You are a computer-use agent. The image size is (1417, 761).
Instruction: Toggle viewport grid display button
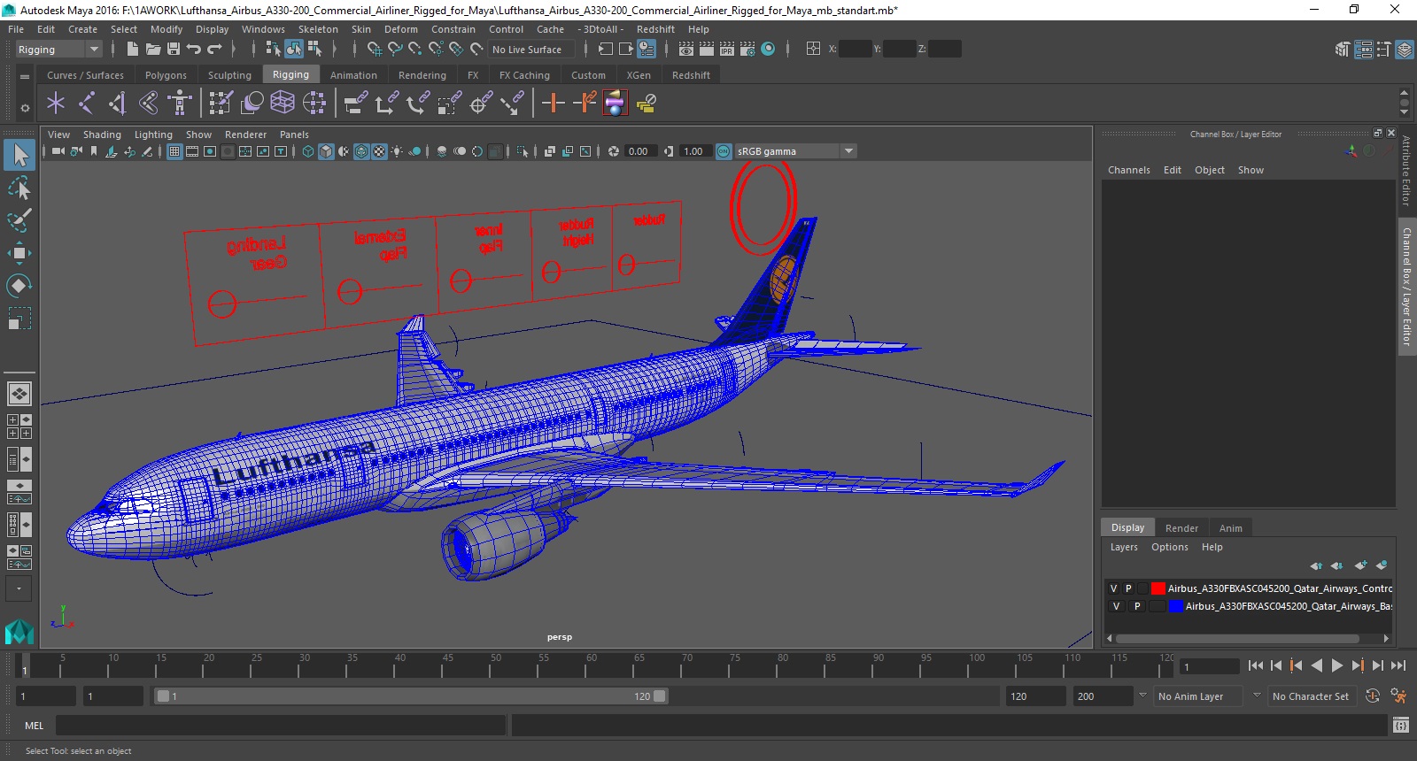click(x=174, y=151)
